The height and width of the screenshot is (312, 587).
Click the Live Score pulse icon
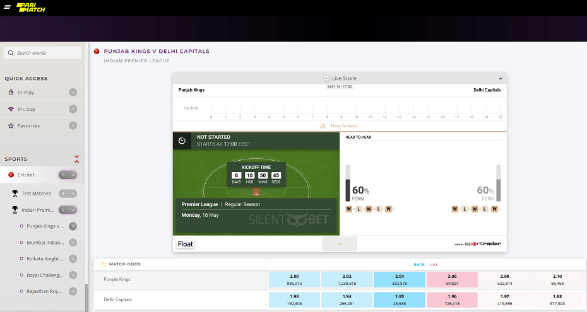(x=326, y=78)
